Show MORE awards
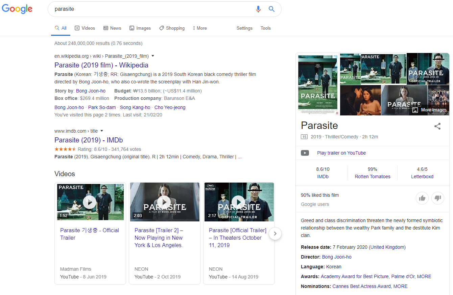Screen dimensions: 453x295 pyautogui.click(x=424, y=276)
